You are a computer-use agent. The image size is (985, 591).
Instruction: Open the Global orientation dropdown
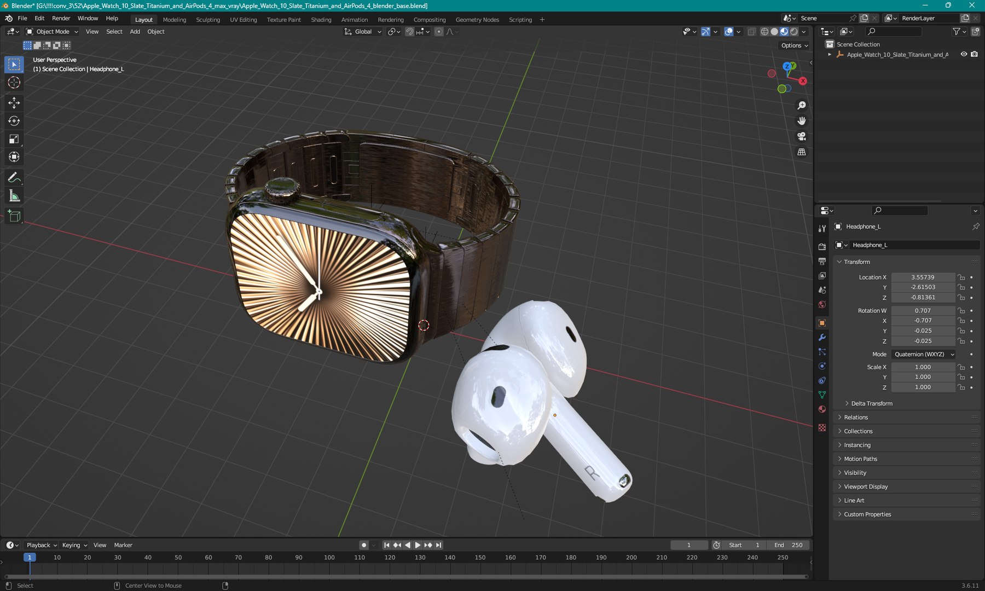point(363,32)
